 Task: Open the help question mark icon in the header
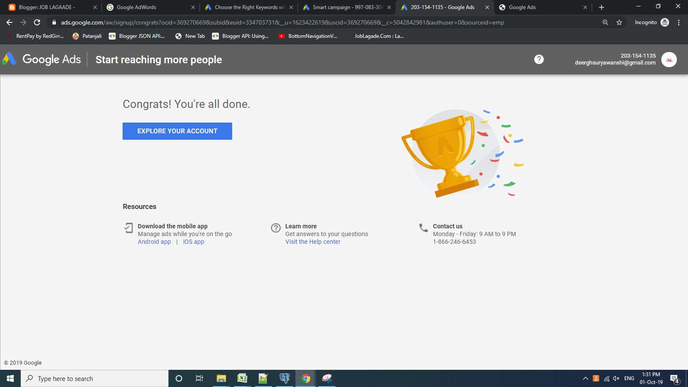coord(539,59)
